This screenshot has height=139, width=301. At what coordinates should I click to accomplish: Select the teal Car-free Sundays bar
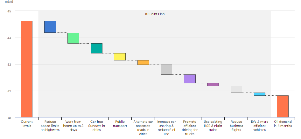point(96,48)
